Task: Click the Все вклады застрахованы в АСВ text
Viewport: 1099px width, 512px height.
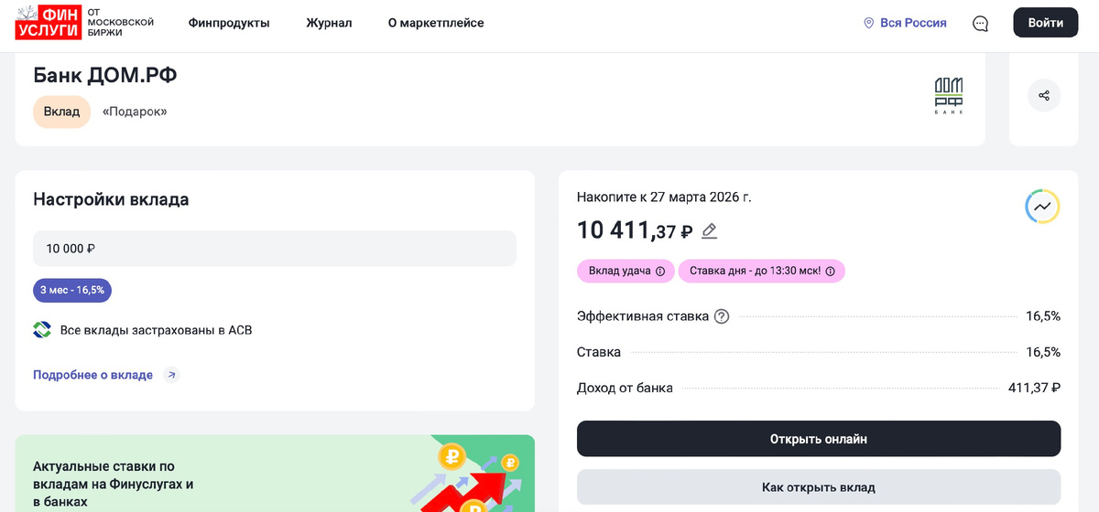Action: (156, 330)
